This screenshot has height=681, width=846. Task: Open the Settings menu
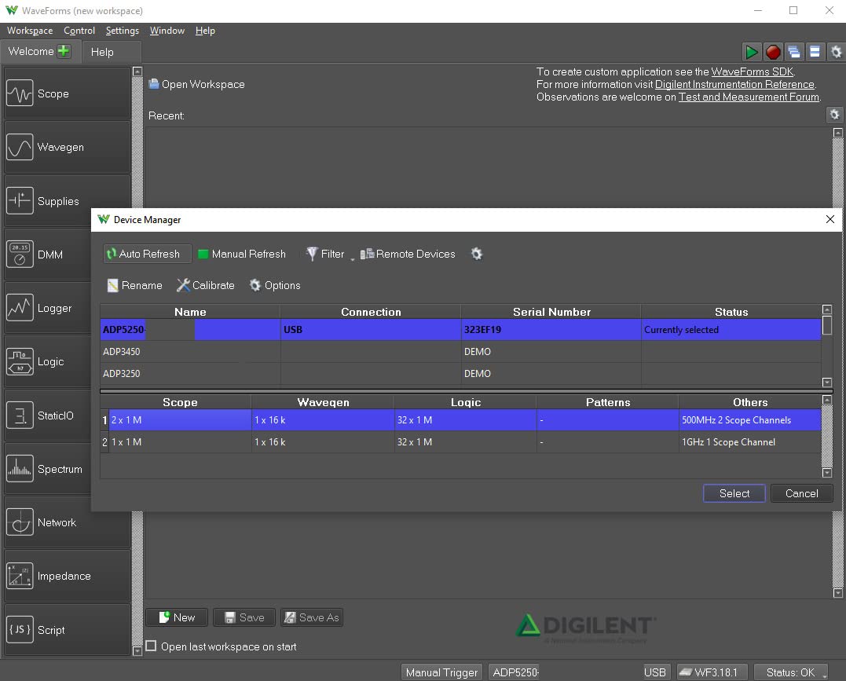(x=123, y=31)
